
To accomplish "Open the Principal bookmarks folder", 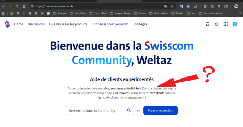I will (x=60, y=13).
